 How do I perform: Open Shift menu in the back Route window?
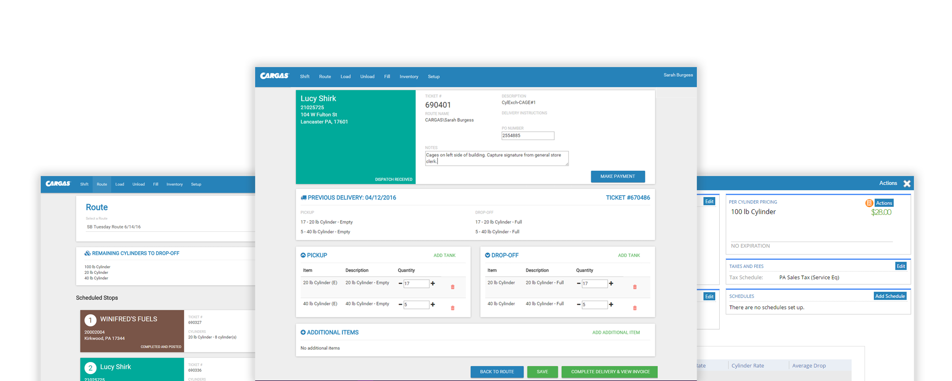(x=84, y=184)
